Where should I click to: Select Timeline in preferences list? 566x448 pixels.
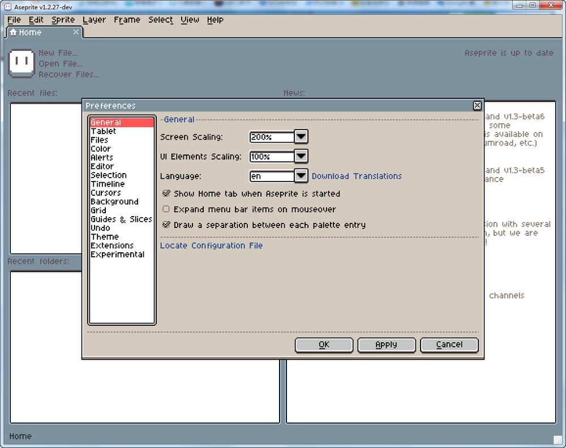tap(122, 184)
